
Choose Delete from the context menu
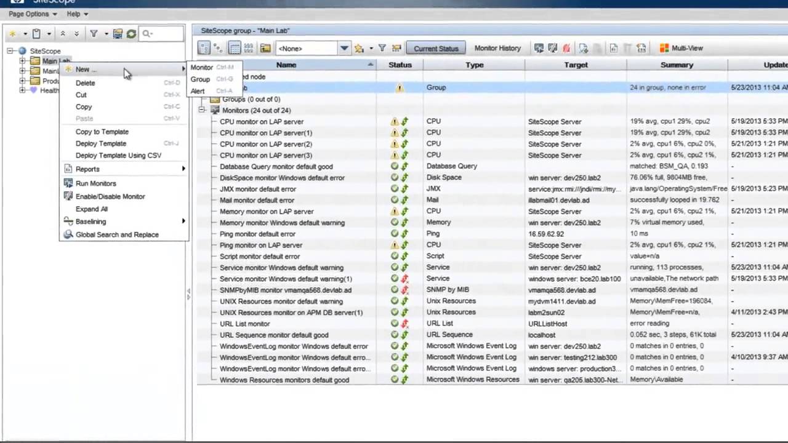pyautogui.click(x=123, y=83)
